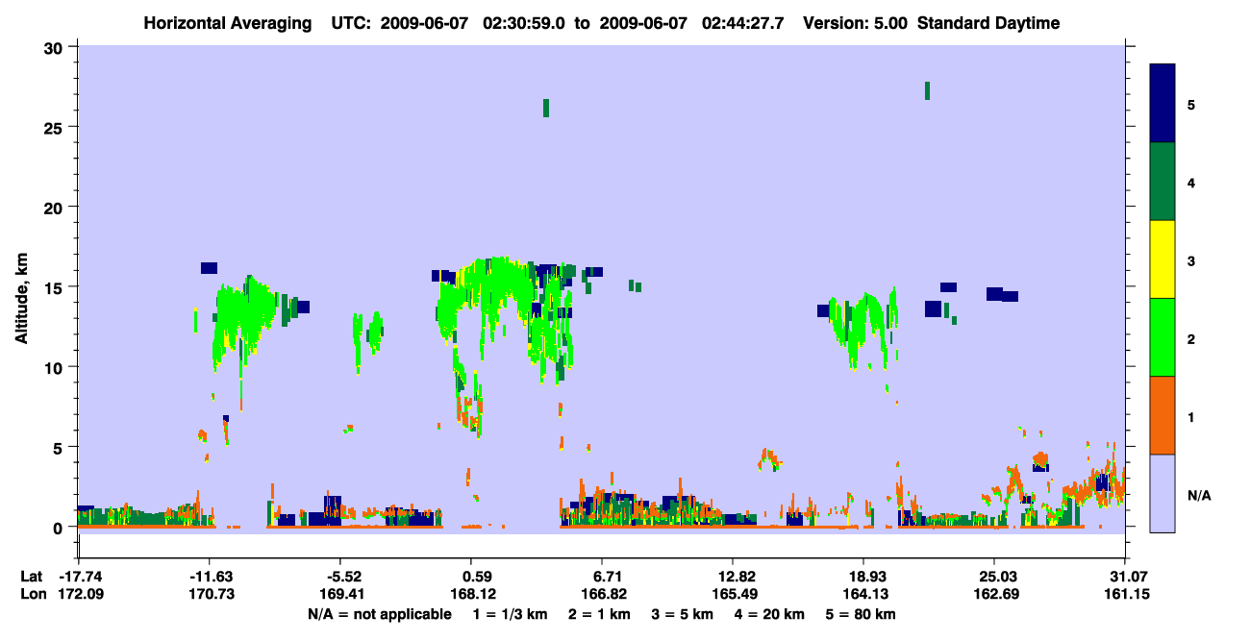Click the longitude value 169.41
The height and width of the screenshot is (641, 1250).
[x=339, y=594]
